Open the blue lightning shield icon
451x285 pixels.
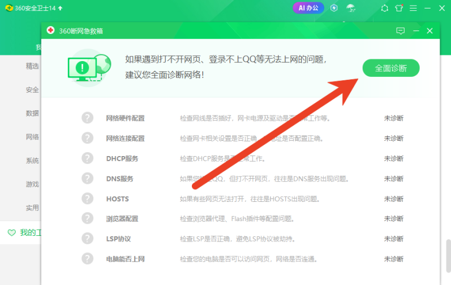click(x=334, y=8)
